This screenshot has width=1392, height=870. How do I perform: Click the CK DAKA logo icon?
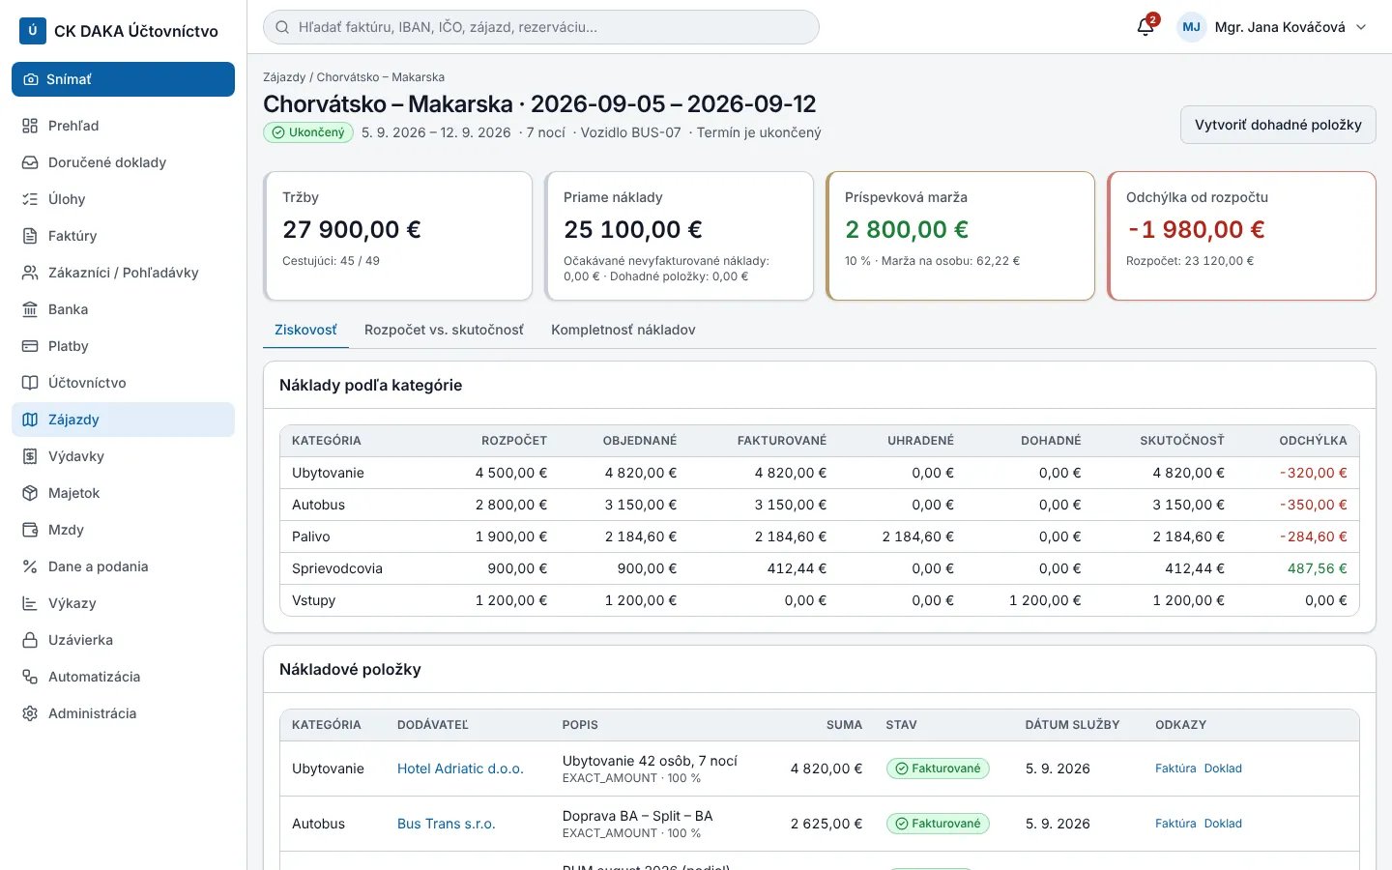(x=33, y=31)
